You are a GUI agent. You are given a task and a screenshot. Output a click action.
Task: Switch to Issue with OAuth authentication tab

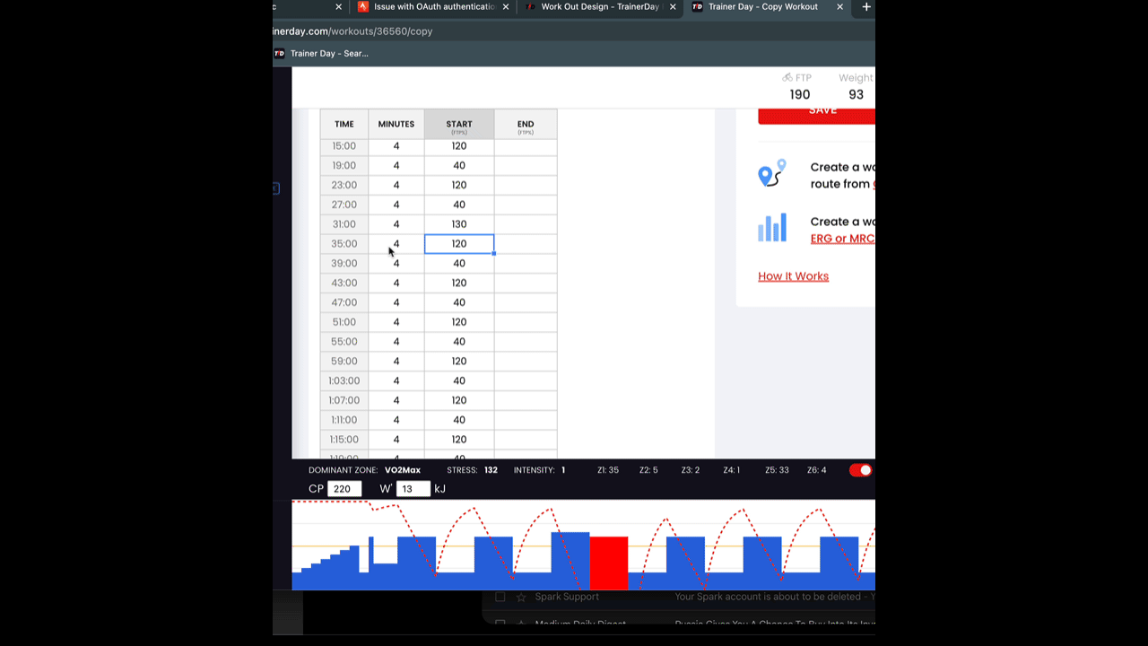click(x=434, y=7)
